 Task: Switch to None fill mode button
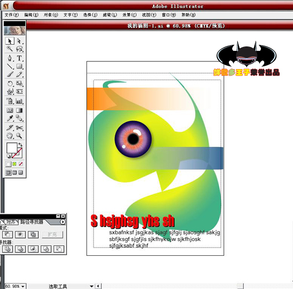pyautogui.click(x=21, y=164)
